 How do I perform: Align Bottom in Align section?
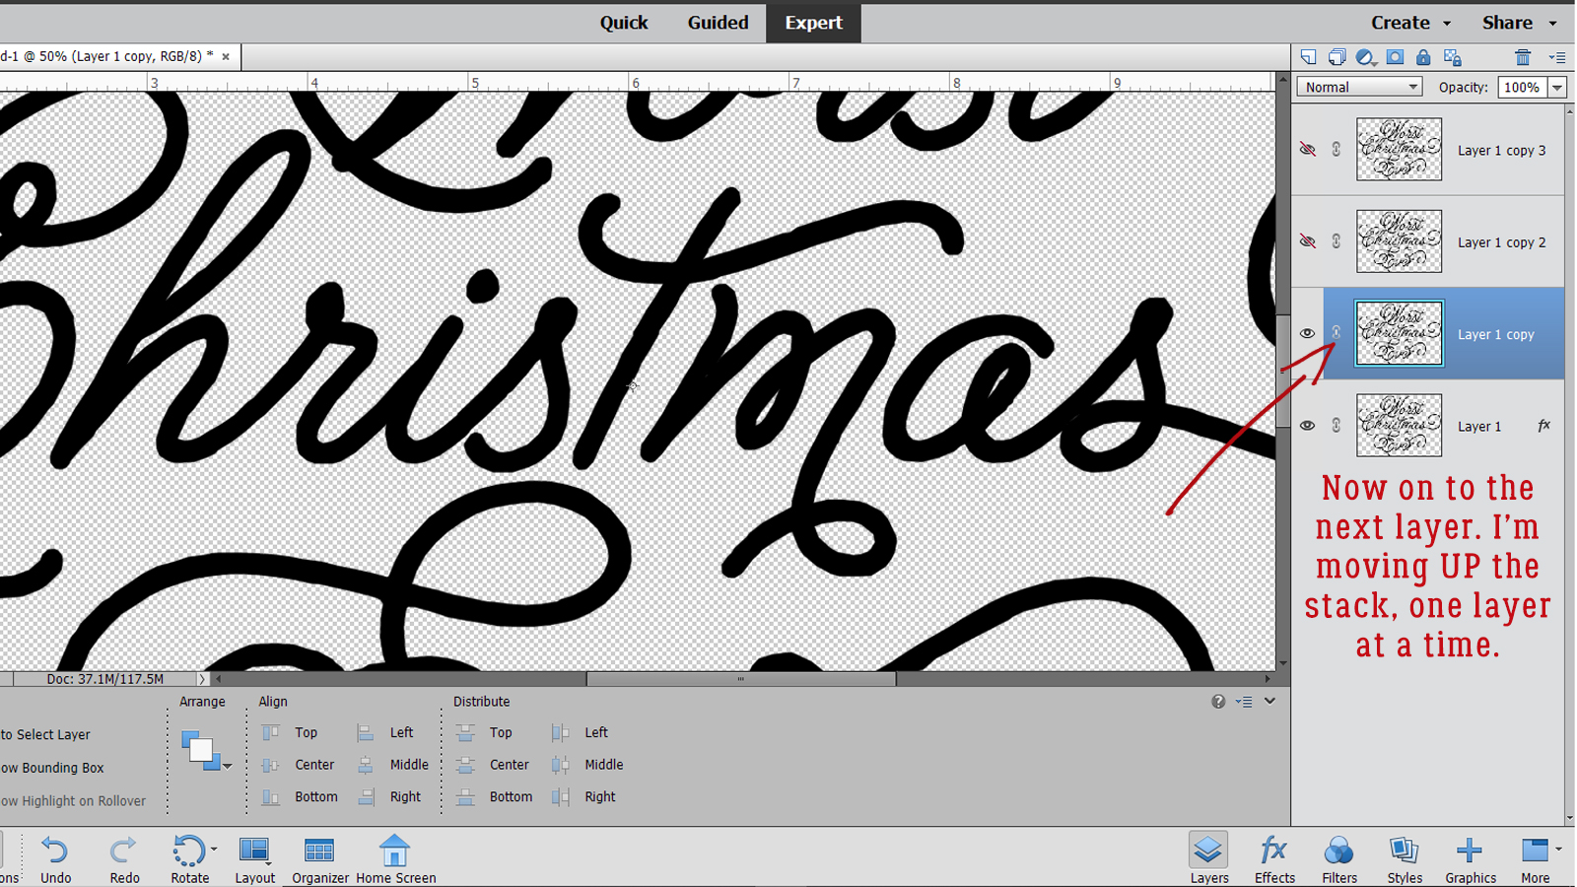(x=300, y=797)
